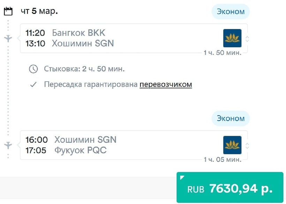Click the clock icon next to Стыковка
286x204 pixels.
click(x=33, y=69)
